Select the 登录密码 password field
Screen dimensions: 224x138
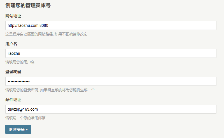[111, 81]
